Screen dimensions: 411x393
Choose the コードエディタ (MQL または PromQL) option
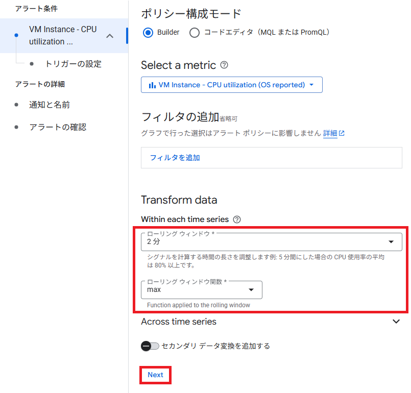(x=195, y=33)
